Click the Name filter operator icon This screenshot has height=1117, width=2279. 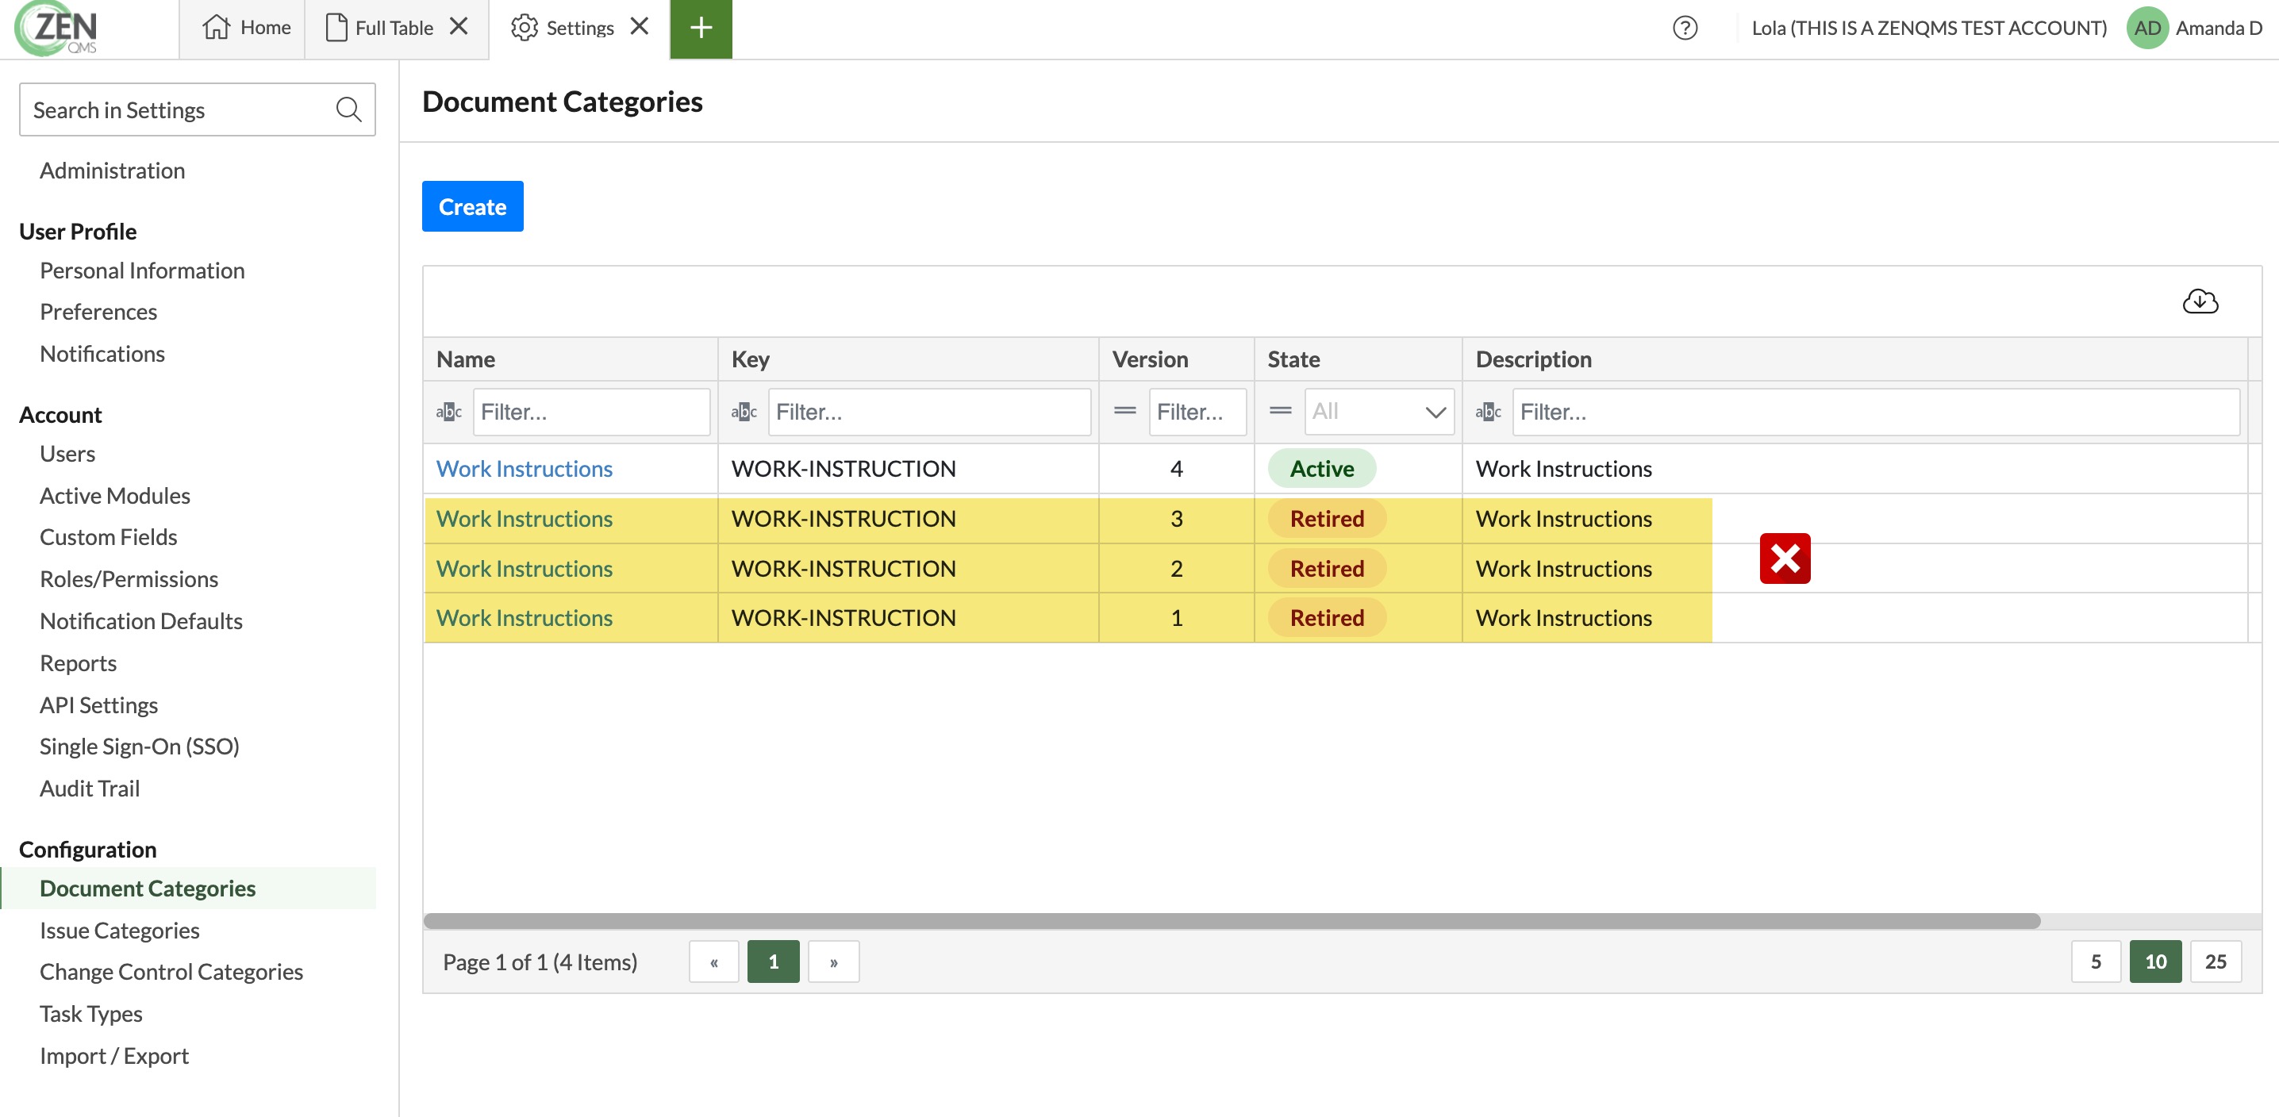448,412
